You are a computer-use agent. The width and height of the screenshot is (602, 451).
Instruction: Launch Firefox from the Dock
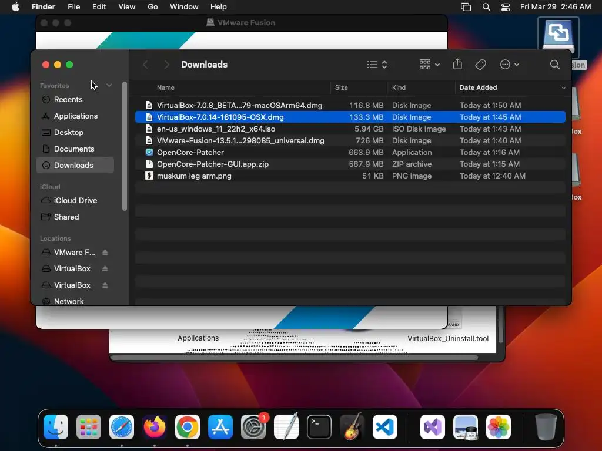(155, 427)
